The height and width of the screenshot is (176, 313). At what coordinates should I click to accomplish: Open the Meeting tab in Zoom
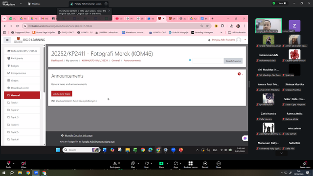pos(34,4)
